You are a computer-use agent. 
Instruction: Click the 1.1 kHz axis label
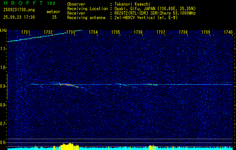(3, 49)
